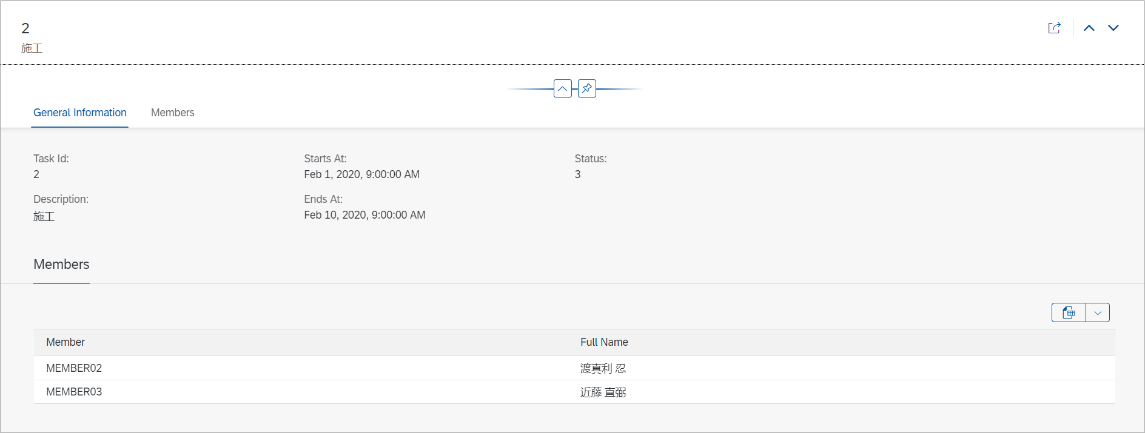
Task: Click the Starts At value Feb 1, 2020
Action: (361, 174)
